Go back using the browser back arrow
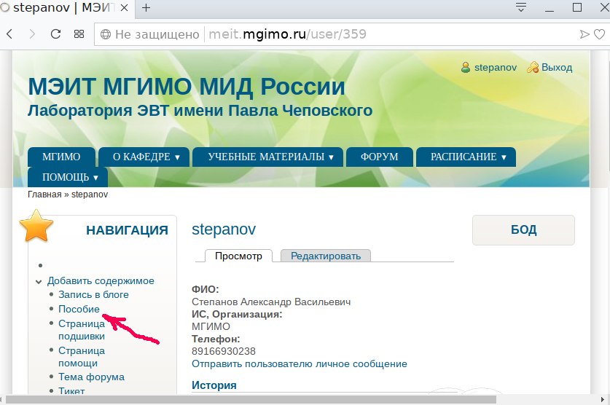610x405 pixels. 9,34
